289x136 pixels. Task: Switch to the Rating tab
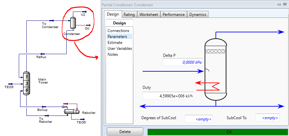[129, 15]
